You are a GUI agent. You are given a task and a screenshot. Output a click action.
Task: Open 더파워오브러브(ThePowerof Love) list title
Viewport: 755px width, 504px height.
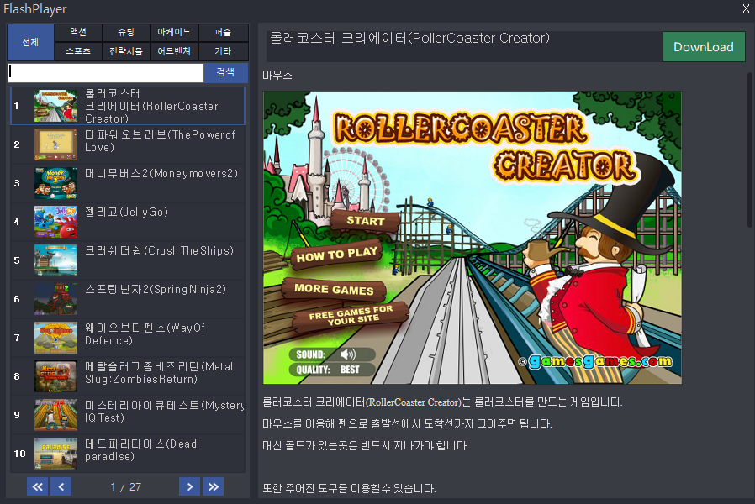[160, 141]
